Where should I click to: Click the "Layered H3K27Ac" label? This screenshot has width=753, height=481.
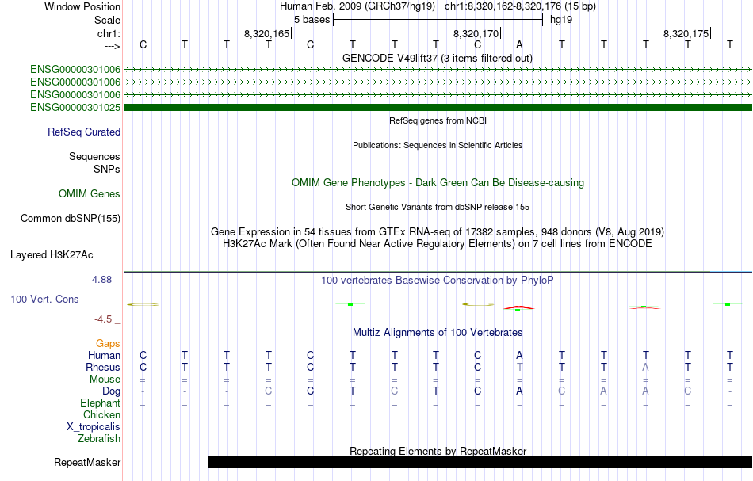tap(52, 255)
